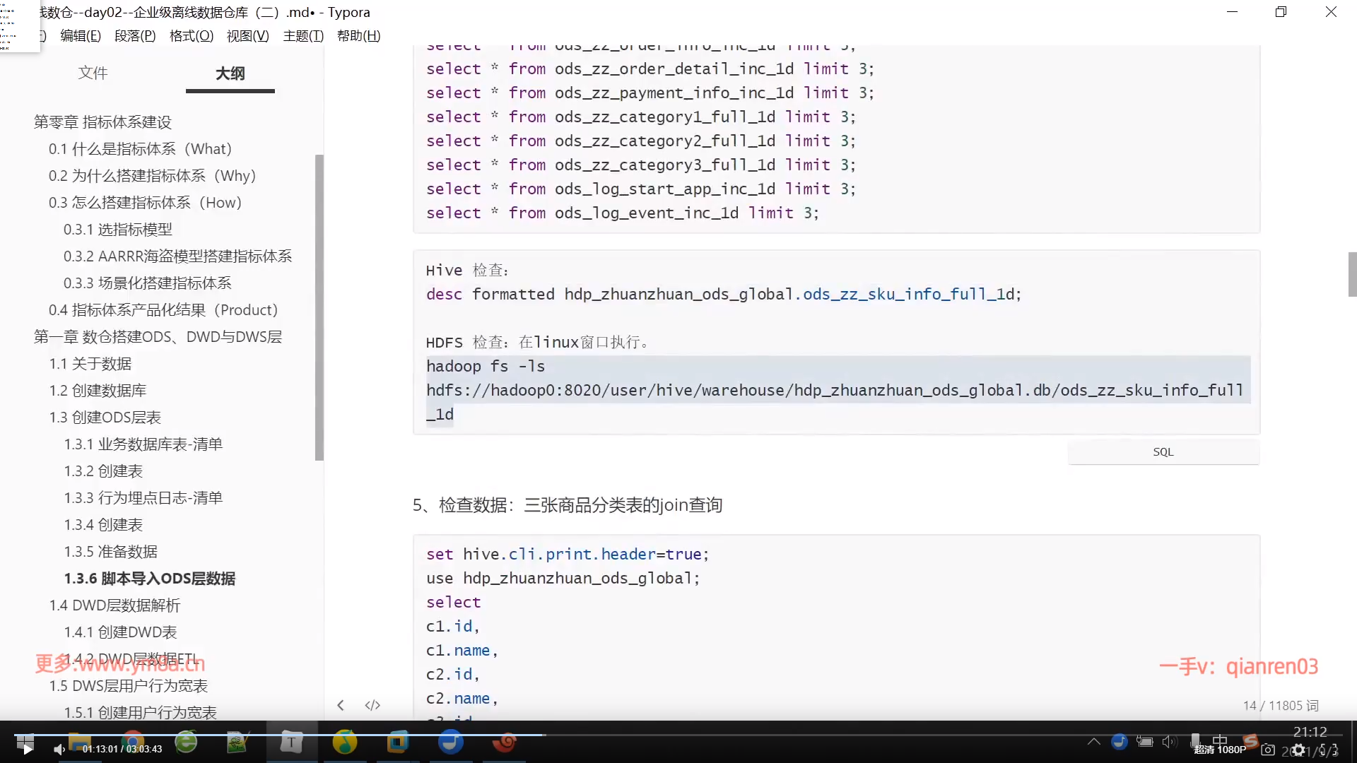Toggle source code mode icon

pyautogui.click(x=372, y=705)
